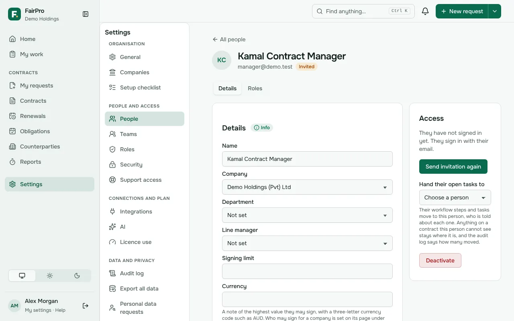Open the Department dropdown
Image resolution: width=514 pixels, height=321 pixels.
307,215
